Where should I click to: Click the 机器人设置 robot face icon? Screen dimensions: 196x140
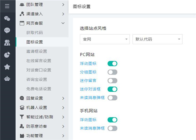click(x=22, y=108)
